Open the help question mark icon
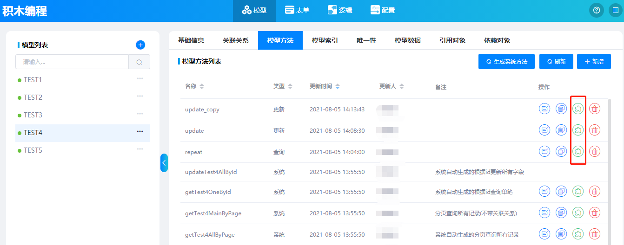Screen dimensions: 624x245 [x=597, y=10]
